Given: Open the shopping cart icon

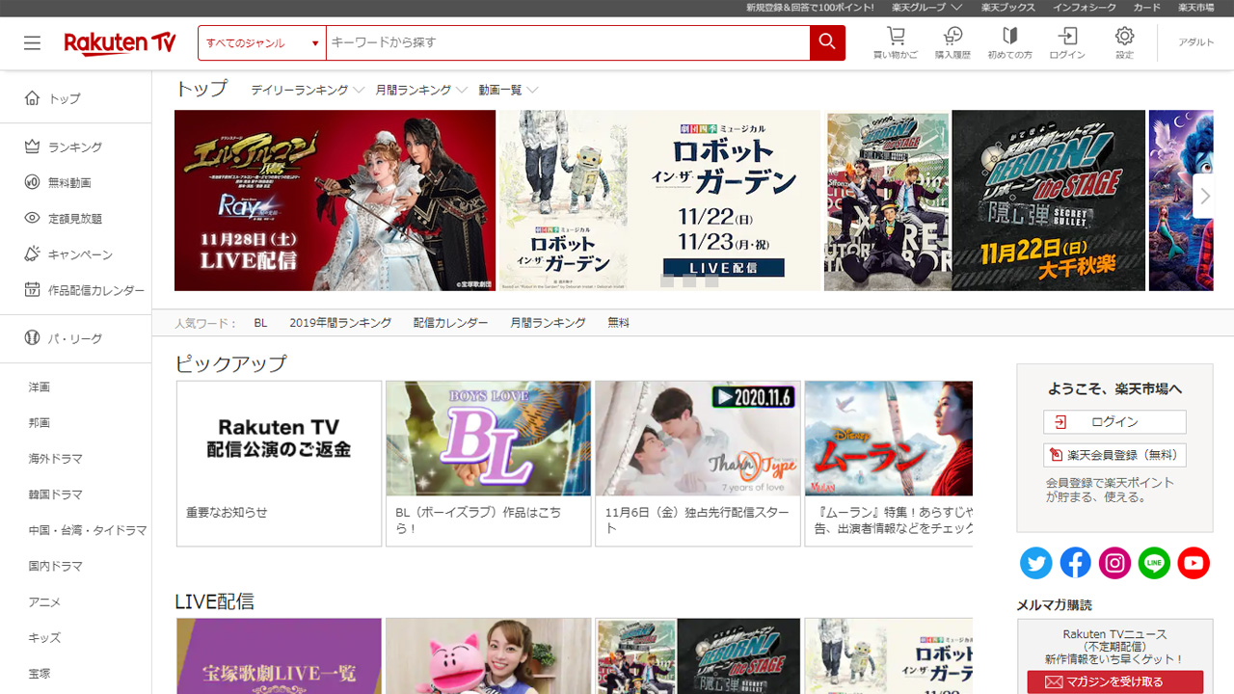Looking at the screenshot, I should (896, 42).
